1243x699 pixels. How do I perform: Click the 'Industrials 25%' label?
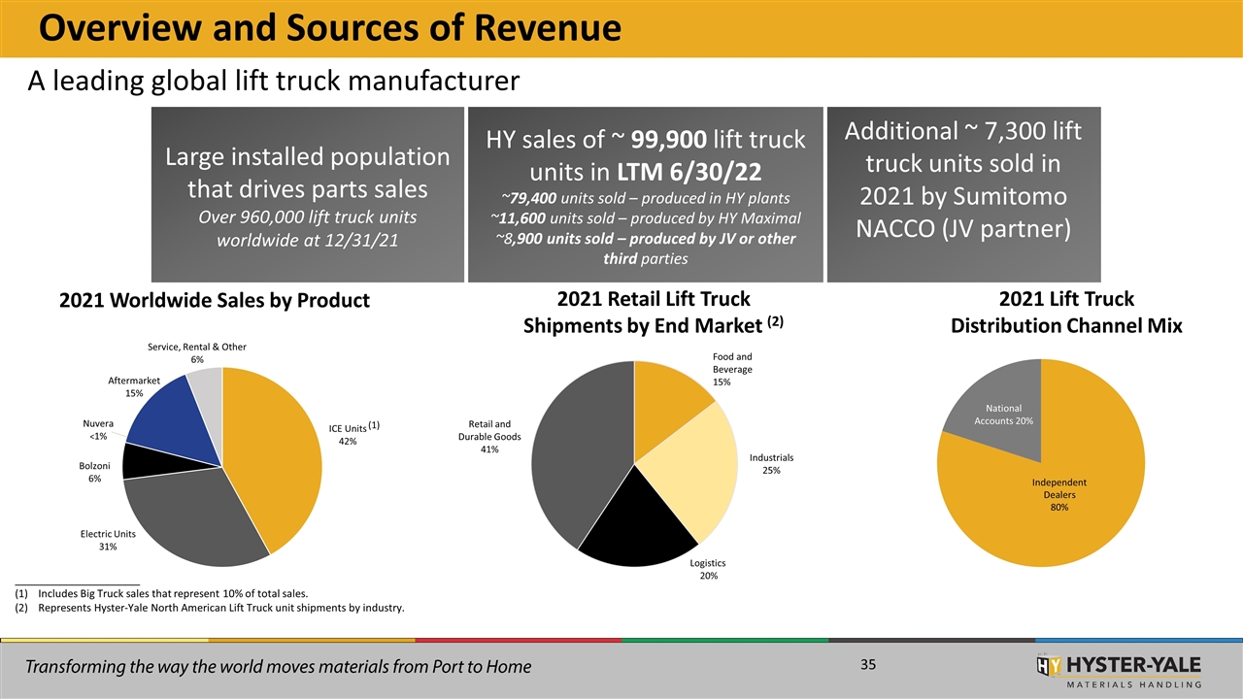(x=772, y=464)
